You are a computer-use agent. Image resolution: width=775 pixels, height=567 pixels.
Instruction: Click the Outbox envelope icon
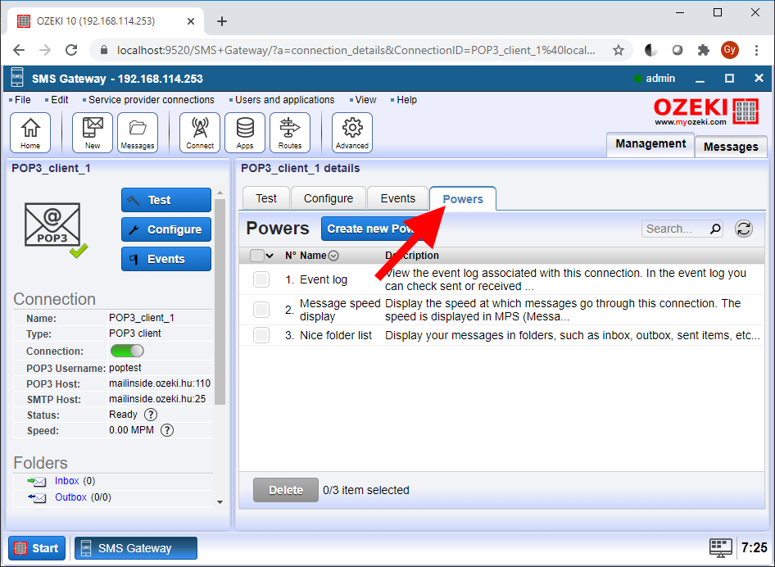37,497
